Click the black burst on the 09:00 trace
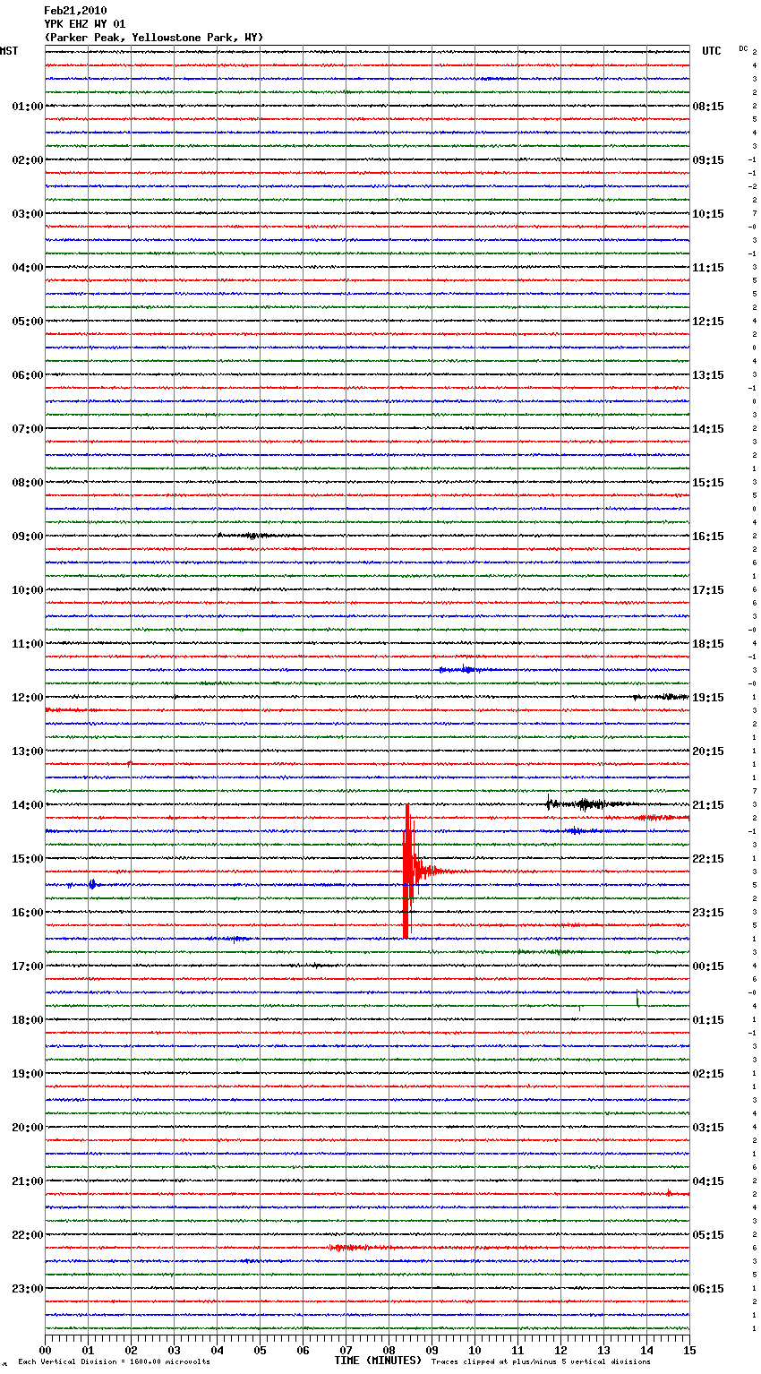 click(255, 536)
